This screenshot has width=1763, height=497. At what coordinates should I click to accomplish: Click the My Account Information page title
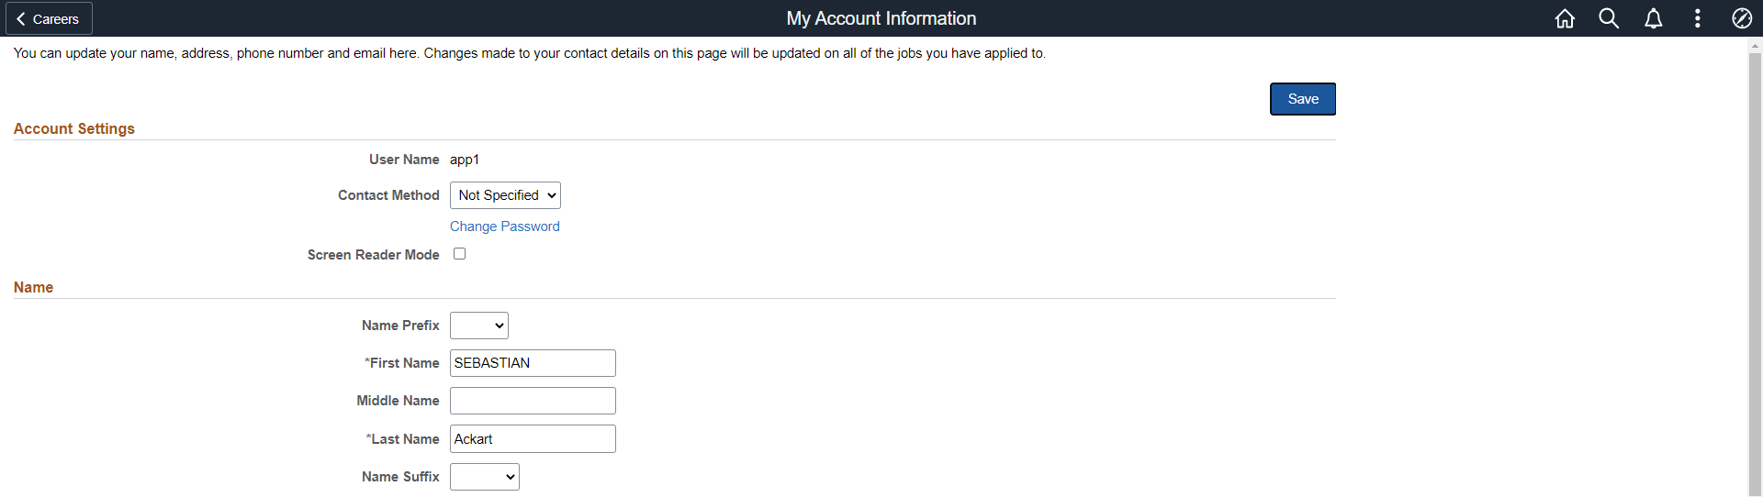pos(881,18)
